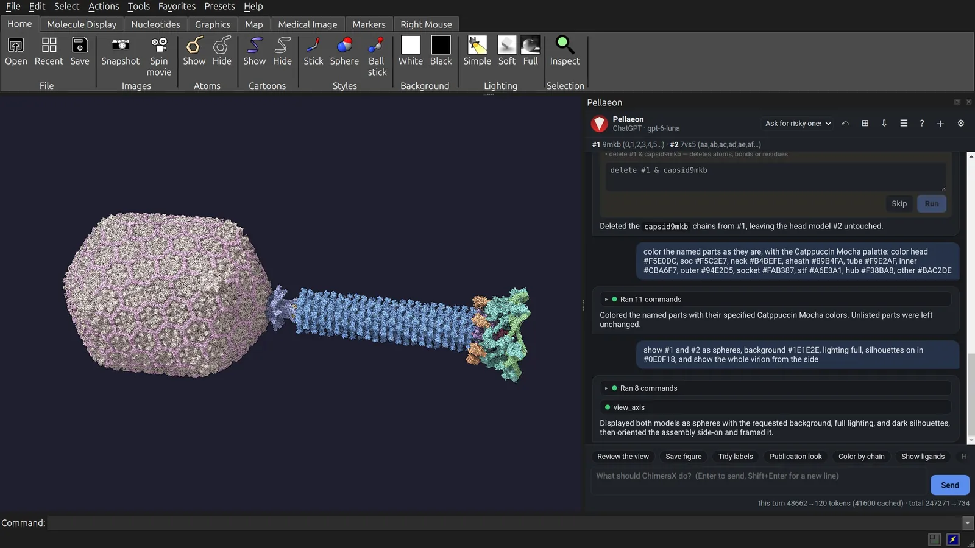Click the 'Color by chain' suggestion
This screenshot has height=548, width=975.
click(861, 457)
